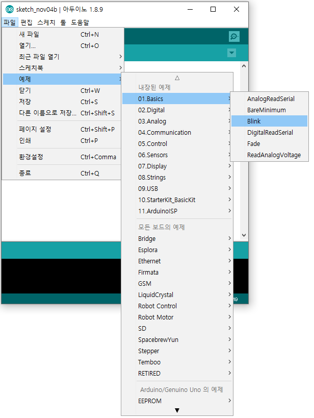Open Temboo library examples
The image size is (314, 418).
(x=177, y=362)
